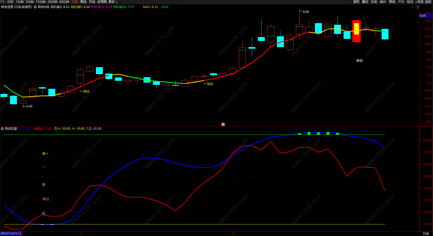
Task: Select the 60分钟 period tab
Action: [64, 2]
